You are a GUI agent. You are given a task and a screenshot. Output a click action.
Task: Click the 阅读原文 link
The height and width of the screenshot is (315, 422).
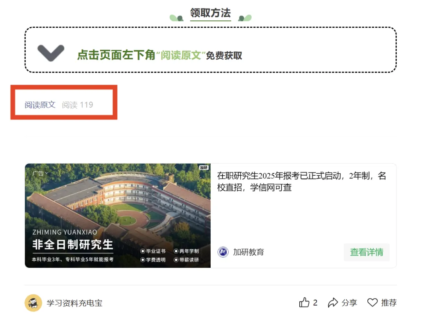(x=40, y=105)
